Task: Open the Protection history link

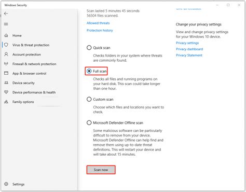Action: (x=100, y=31)
